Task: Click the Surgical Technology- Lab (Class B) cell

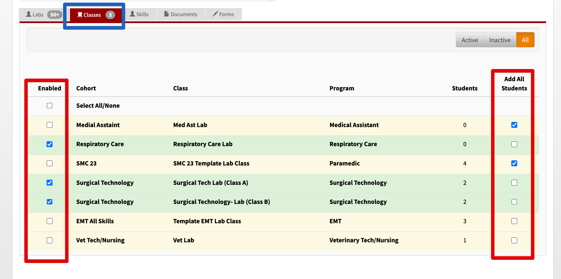Action: [x=222, y=202]
